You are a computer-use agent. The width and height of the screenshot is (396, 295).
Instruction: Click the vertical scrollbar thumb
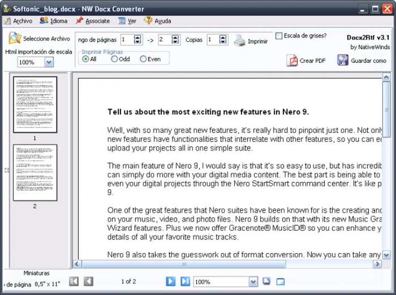pyautogui.click(x=386, y=109)
